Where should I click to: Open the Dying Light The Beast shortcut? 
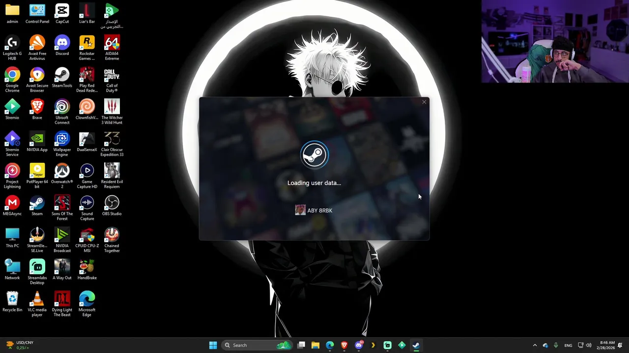pos(62,304)
